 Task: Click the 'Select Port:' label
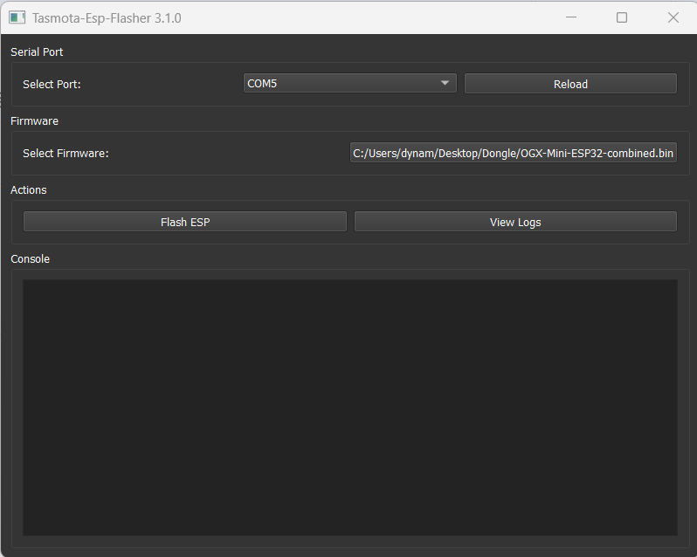tap(52, 84)
